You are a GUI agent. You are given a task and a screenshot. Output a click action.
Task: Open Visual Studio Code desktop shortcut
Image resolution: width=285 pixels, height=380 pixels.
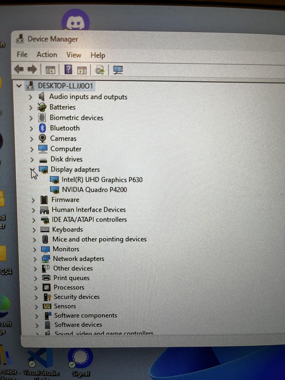(41, 363)
